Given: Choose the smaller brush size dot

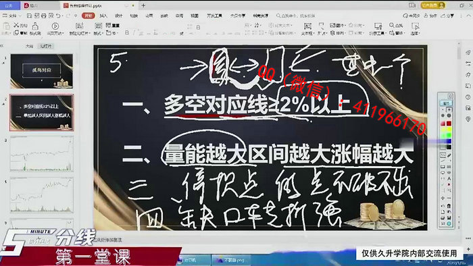Looking at the screenshot, I should point(443,115).
